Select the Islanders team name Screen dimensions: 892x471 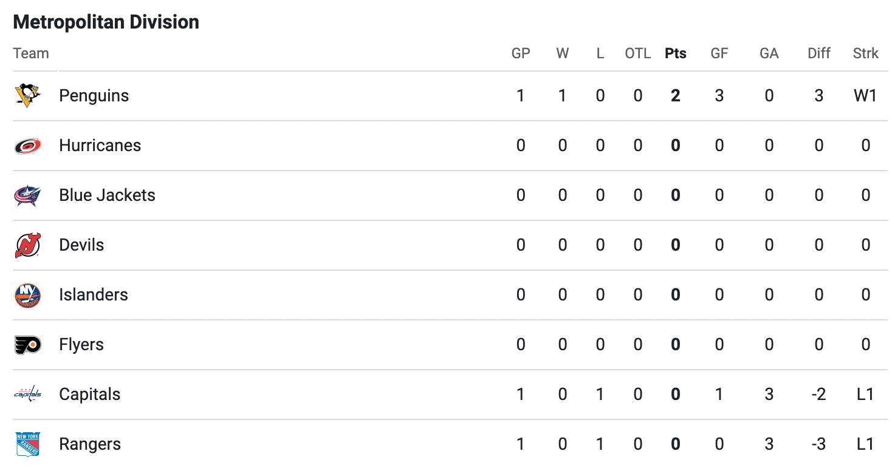(x=94, y=295)
